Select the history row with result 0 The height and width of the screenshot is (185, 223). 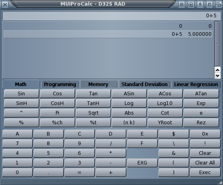(108, 26)
